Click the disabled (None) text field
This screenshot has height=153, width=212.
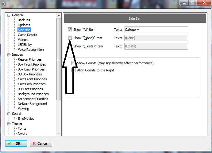click(156, 38)
